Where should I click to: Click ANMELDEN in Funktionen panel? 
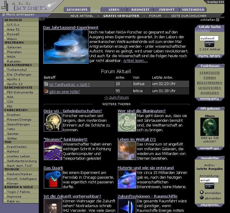(x=210, y=93)
